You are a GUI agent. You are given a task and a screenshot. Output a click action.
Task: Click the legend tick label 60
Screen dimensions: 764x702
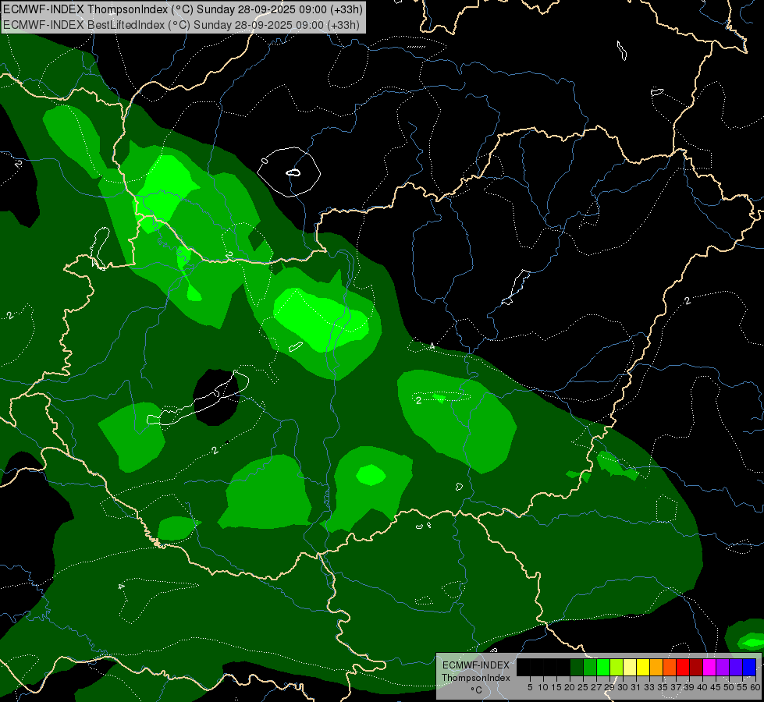[755, 687]
